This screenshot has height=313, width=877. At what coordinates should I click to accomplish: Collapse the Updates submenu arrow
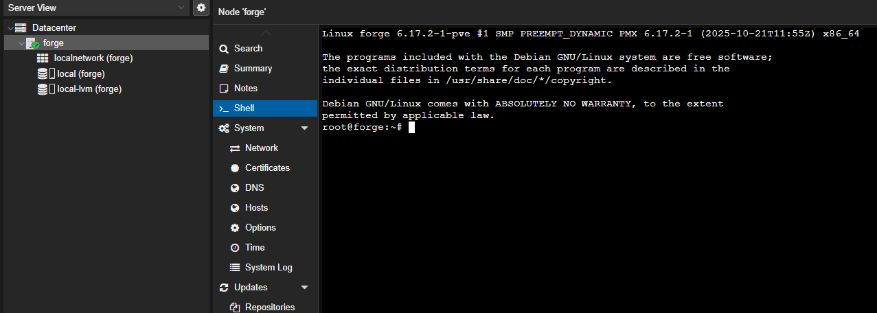(305, 288)
